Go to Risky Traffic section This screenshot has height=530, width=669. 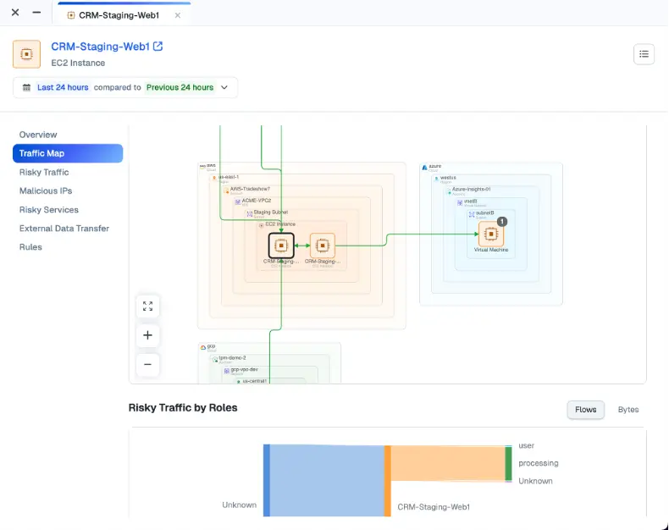click(x=44, y=172)
